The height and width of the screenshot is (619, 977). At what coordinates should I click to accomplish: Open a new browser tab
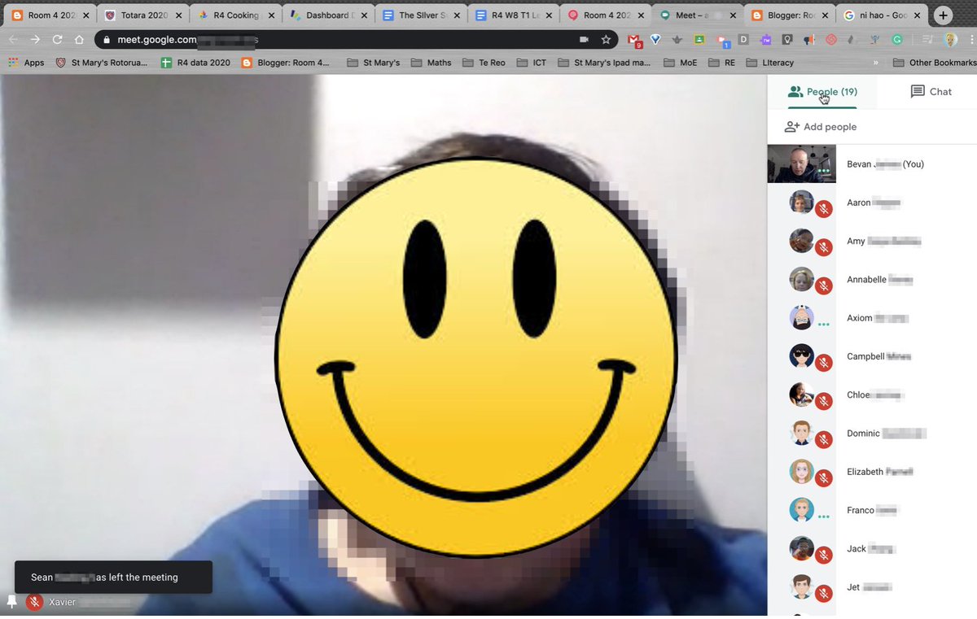click(x=944, y=15)
